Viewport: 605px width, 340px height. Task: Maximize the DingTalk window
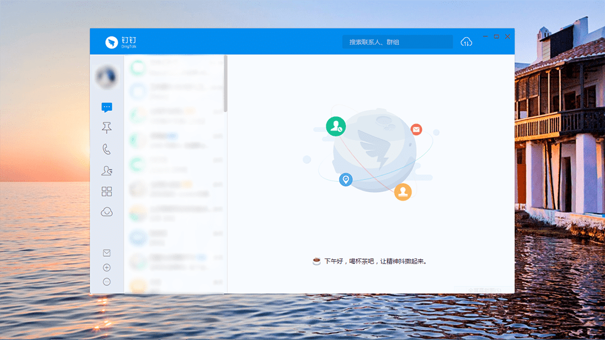coord(496,37)
